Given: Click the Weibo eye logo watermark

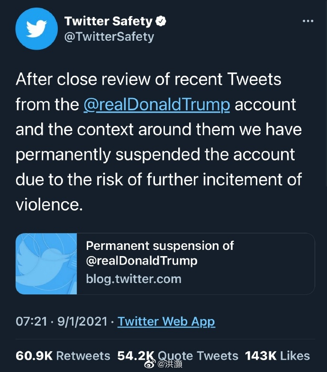Looking at the screenshot, I should click(x=150, y=364).
